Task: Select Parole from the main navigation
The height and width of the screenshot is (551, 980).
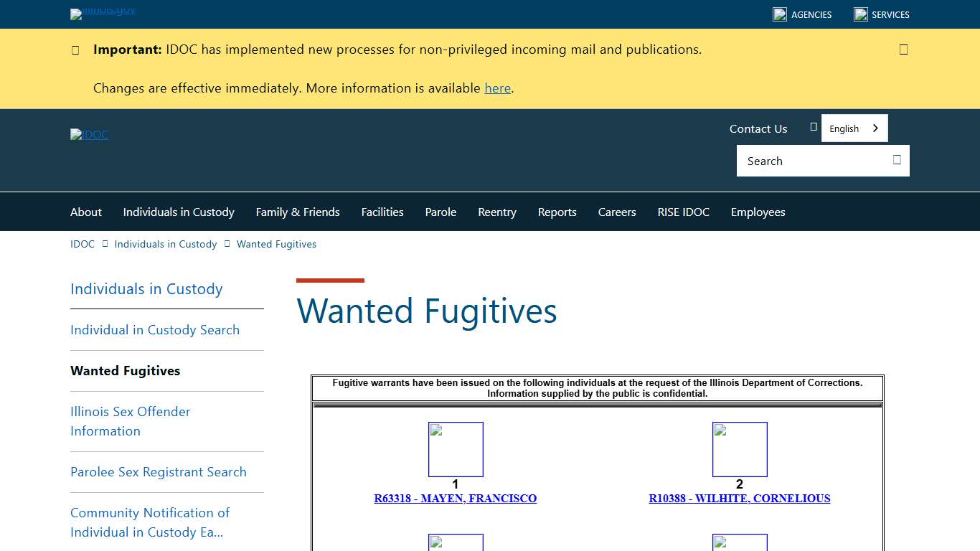Action: coord(440,212)
